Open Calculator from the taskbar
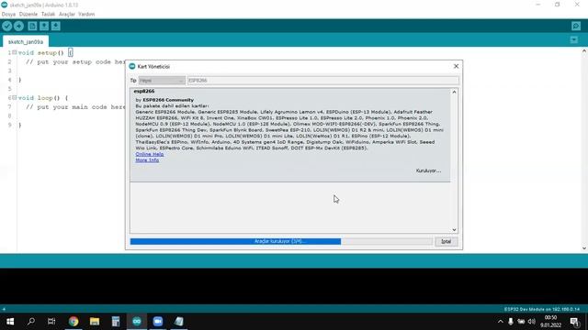The width and height of the screenshot is (588, 330). tap(116, 322)
